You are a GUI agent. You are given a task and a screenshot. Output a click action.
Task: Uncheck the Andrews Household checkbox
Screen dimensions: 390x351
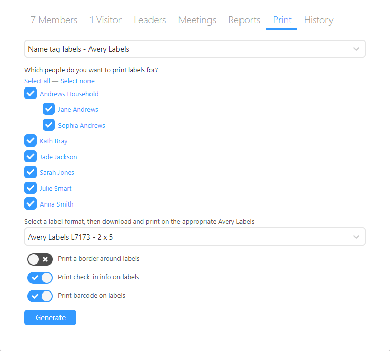[x=31, y=94]
